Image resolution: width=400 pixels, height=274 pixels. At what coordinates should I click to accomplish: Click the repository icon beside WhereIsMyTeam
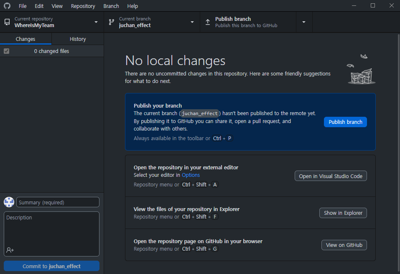(7, 22)
